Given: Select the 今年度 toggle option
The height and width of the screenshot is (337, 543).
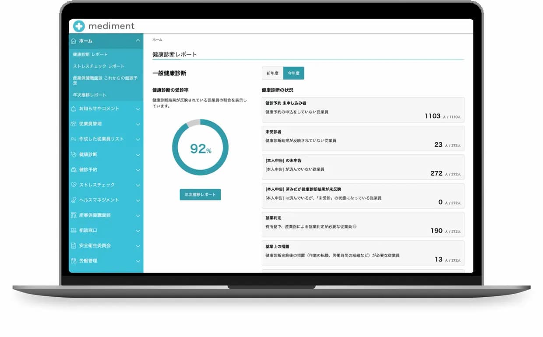Looking at the screenshot, I should [293, 73].
